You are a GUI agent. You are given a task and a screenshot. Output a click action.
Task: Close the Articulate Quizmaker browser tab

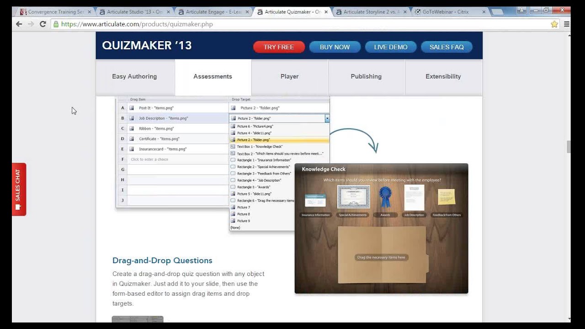[325, 12]
